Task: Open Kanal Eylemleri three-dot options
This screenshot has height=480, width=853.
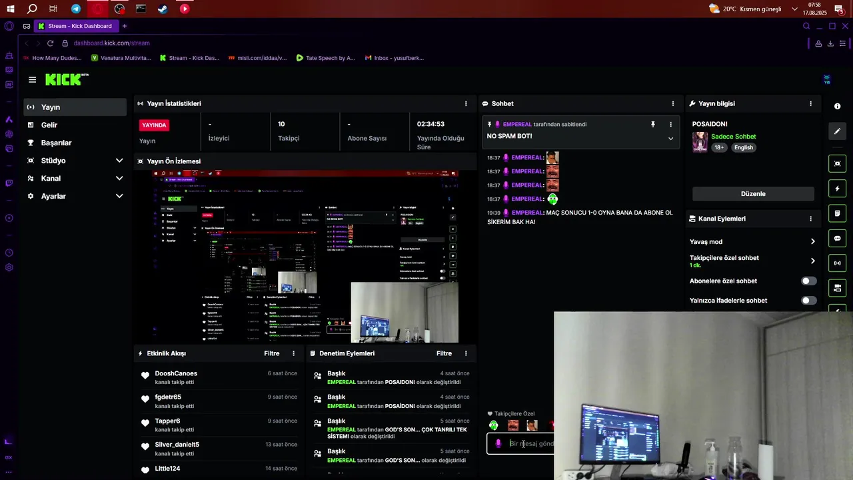Action: [810, 219]
